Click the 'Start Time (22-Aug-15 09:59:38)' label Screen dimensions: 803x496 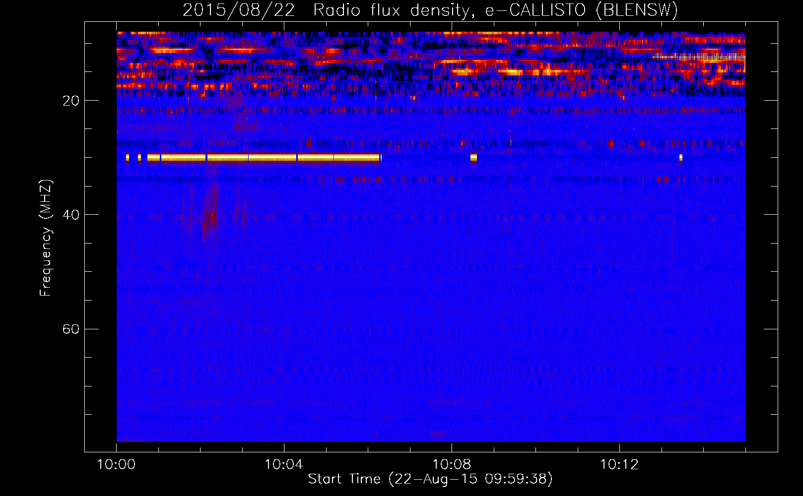tap(430, 479)
